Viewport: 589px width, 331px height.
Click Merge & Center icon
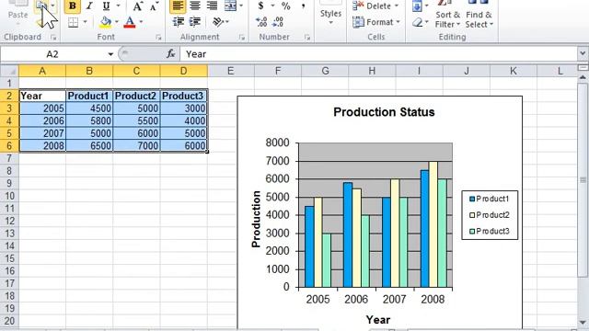pyautogui.click(x=230, y=6)
